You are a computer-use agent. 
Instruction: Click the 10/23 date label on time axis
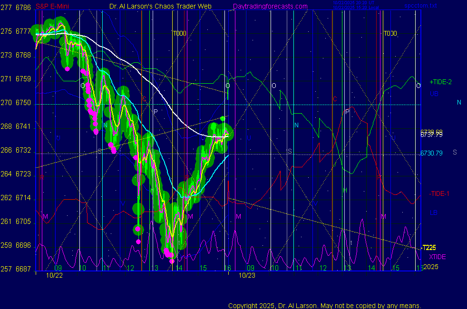tap(247, 275)
